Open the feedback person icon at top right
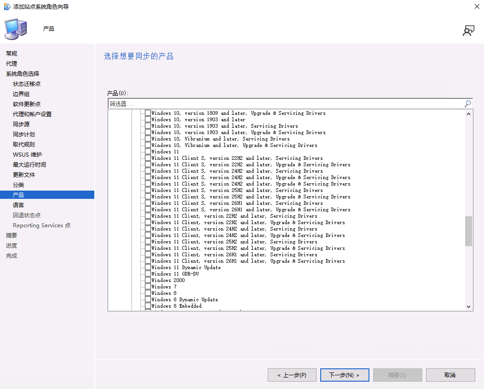 468,30
